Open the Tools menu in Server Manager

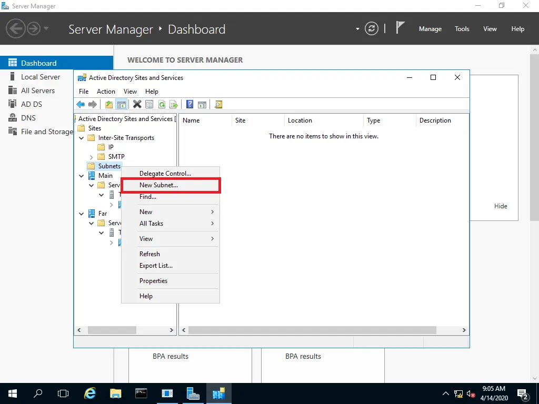click(462, 29)
